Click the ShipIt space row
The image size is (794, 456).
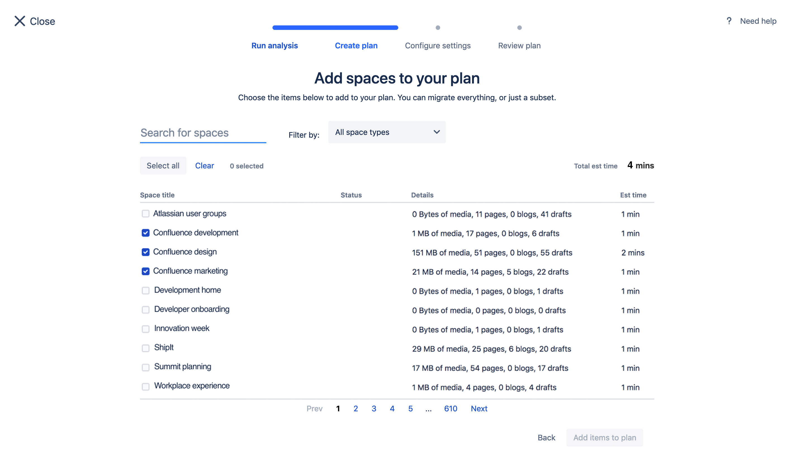pos(397,347)
